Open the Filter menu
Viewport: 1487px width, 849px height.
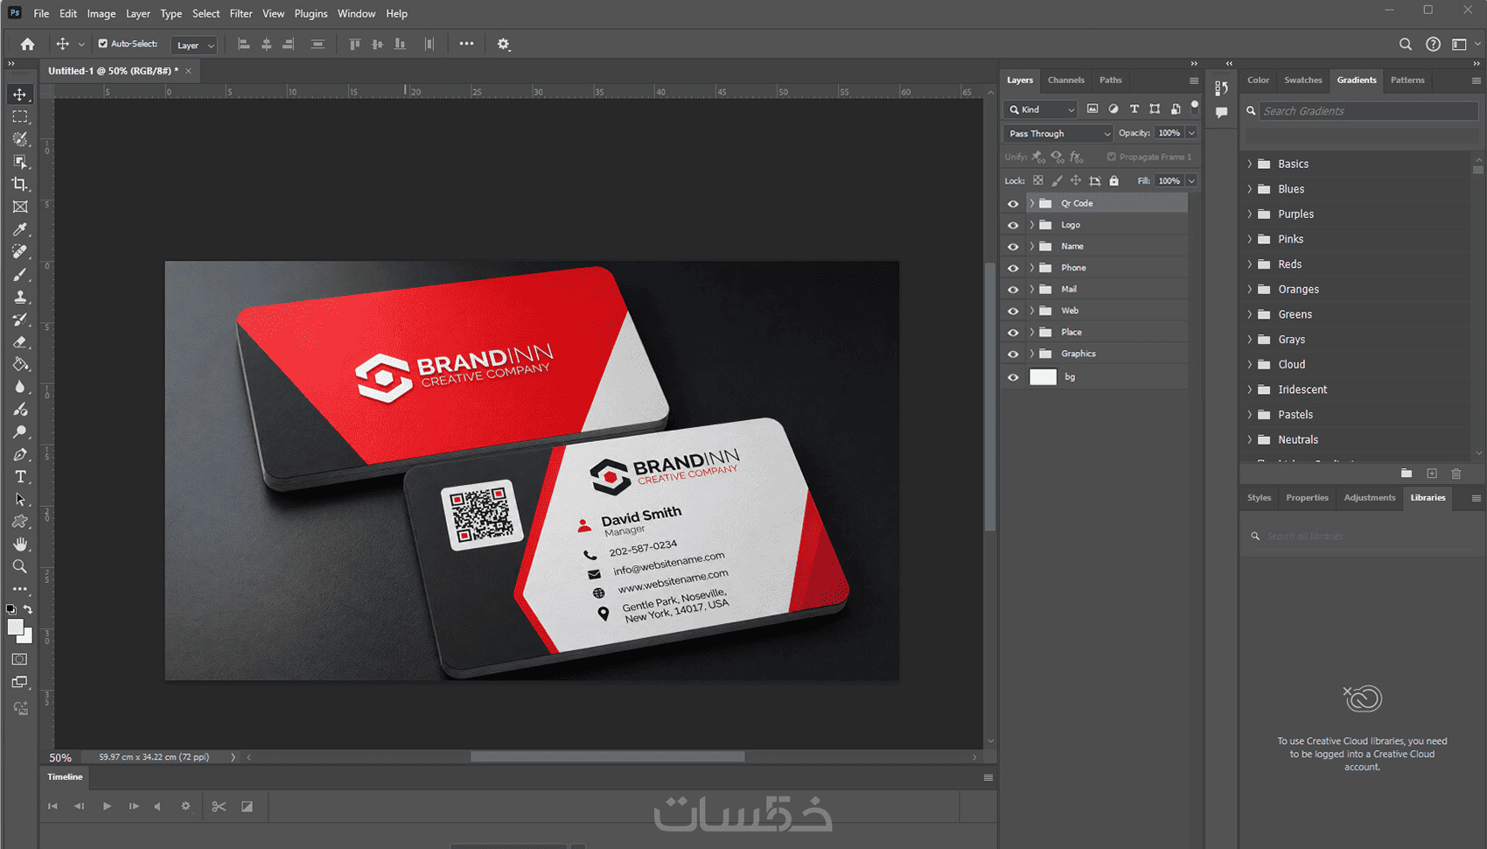pos(241,13)
